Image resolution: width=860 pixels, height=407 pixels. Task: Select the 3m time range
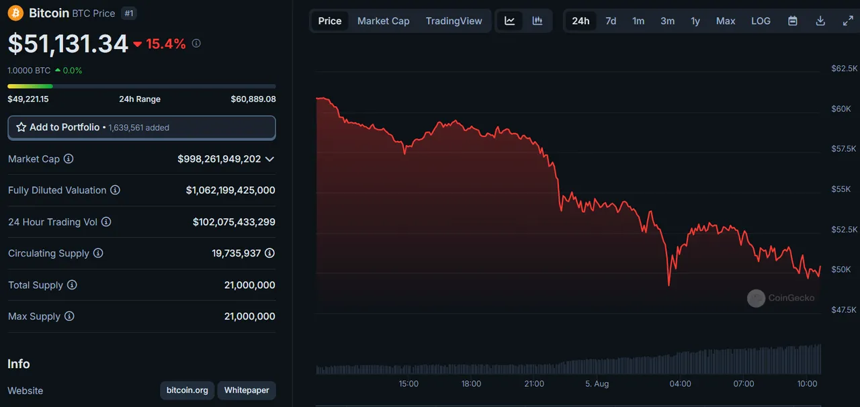click(x=667, y=21)
